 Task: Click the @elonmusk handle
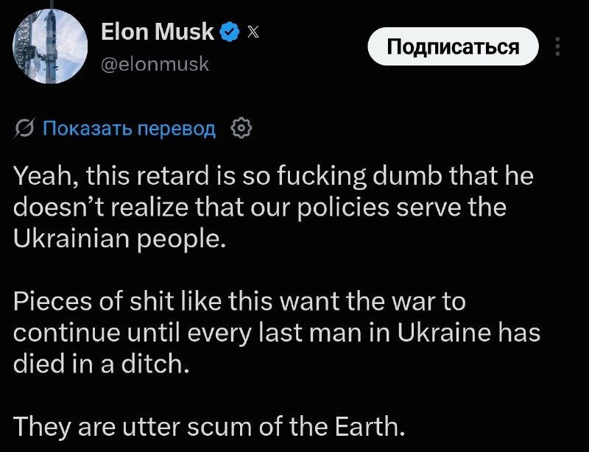[x=155, y=63]
